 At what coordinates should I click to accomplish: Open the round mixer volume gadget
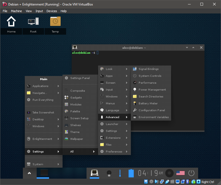point(169,173)
